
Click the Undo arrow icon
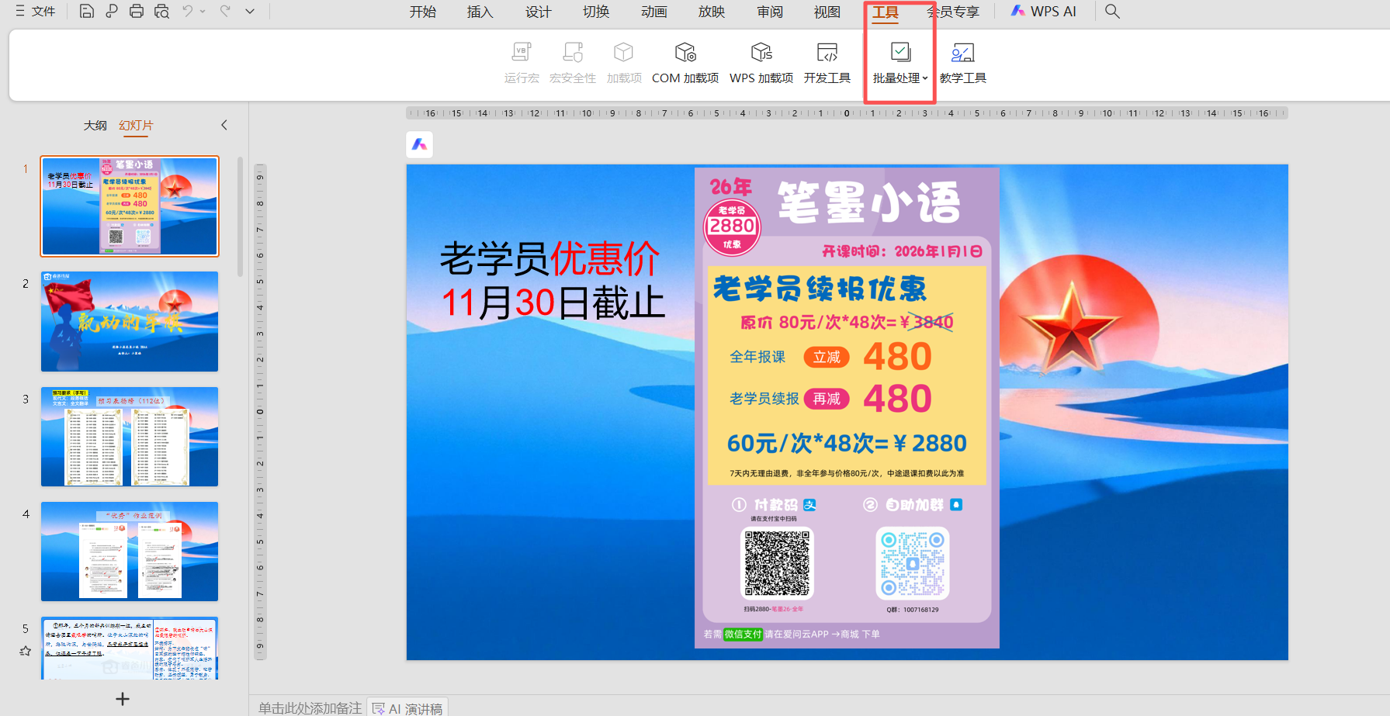pyautogui.click(x=188, y=12)
